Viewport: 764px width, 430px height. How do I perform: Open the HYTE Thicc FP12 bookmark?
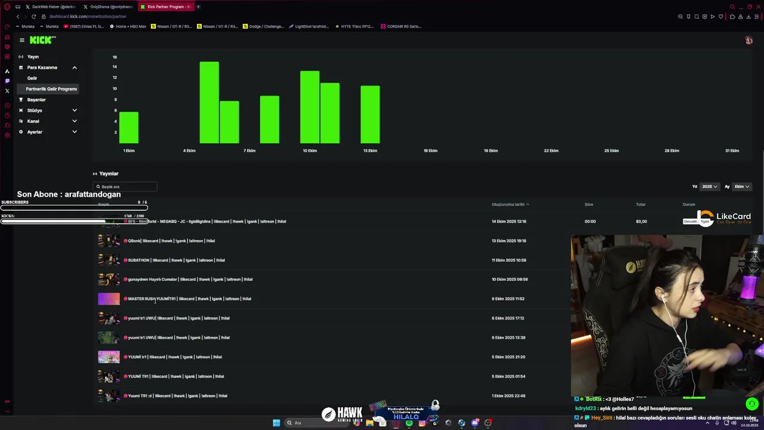354,26
